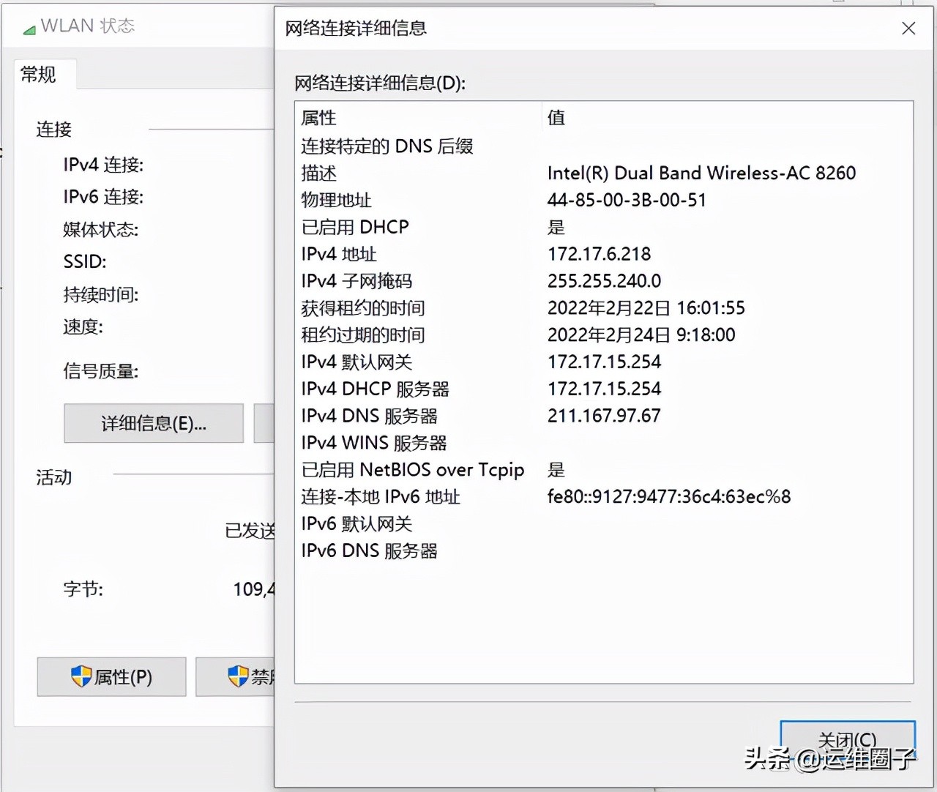The image size is (937, 792).
Task: Close the 网络连接详细信息 dialog via X
Action: 908,28
